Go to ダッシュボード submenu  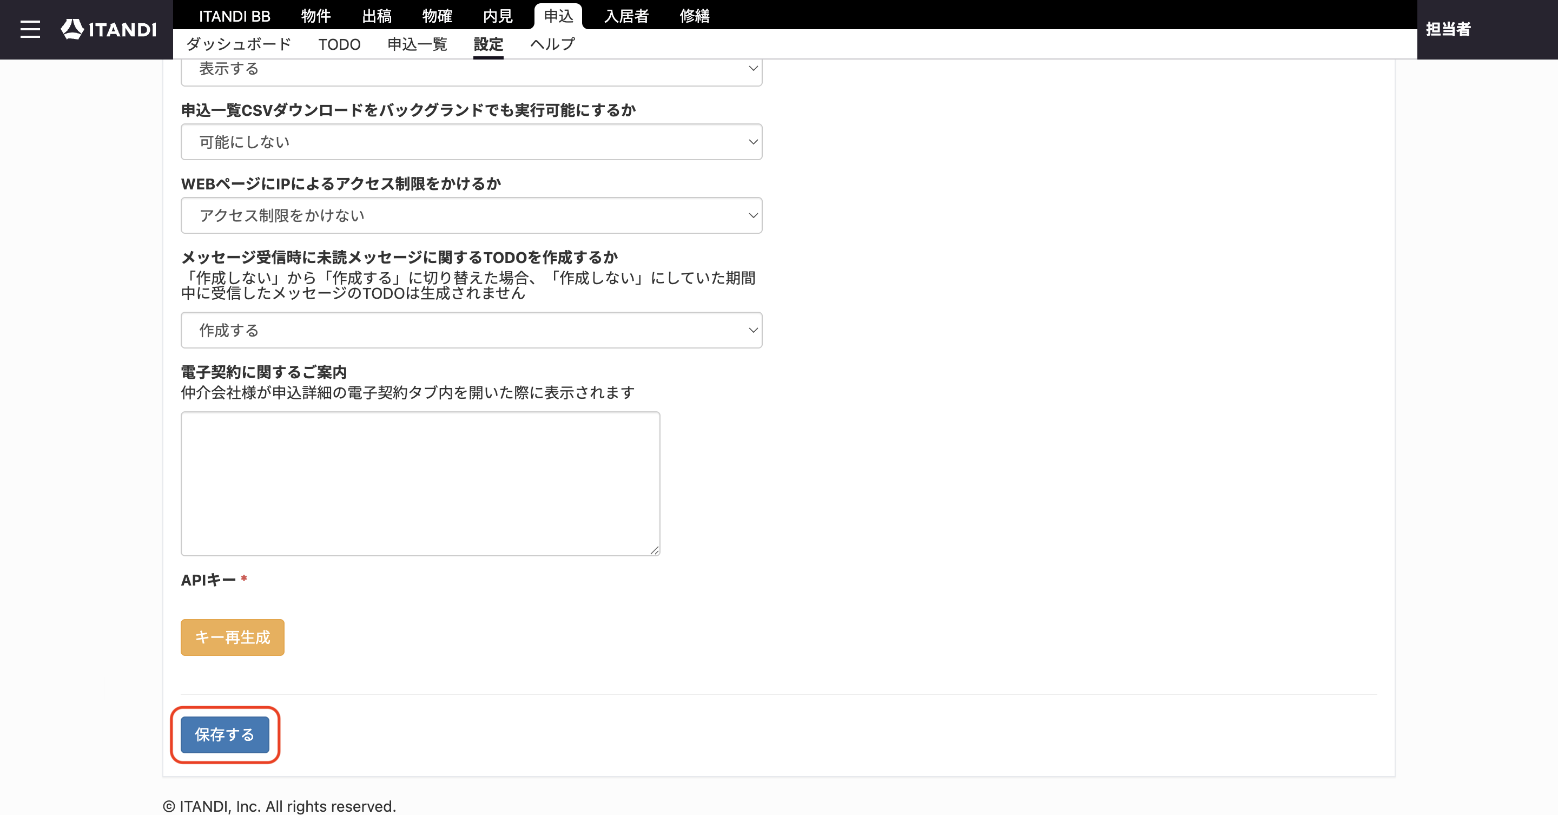pyautogui.click(x=239, y=44)
